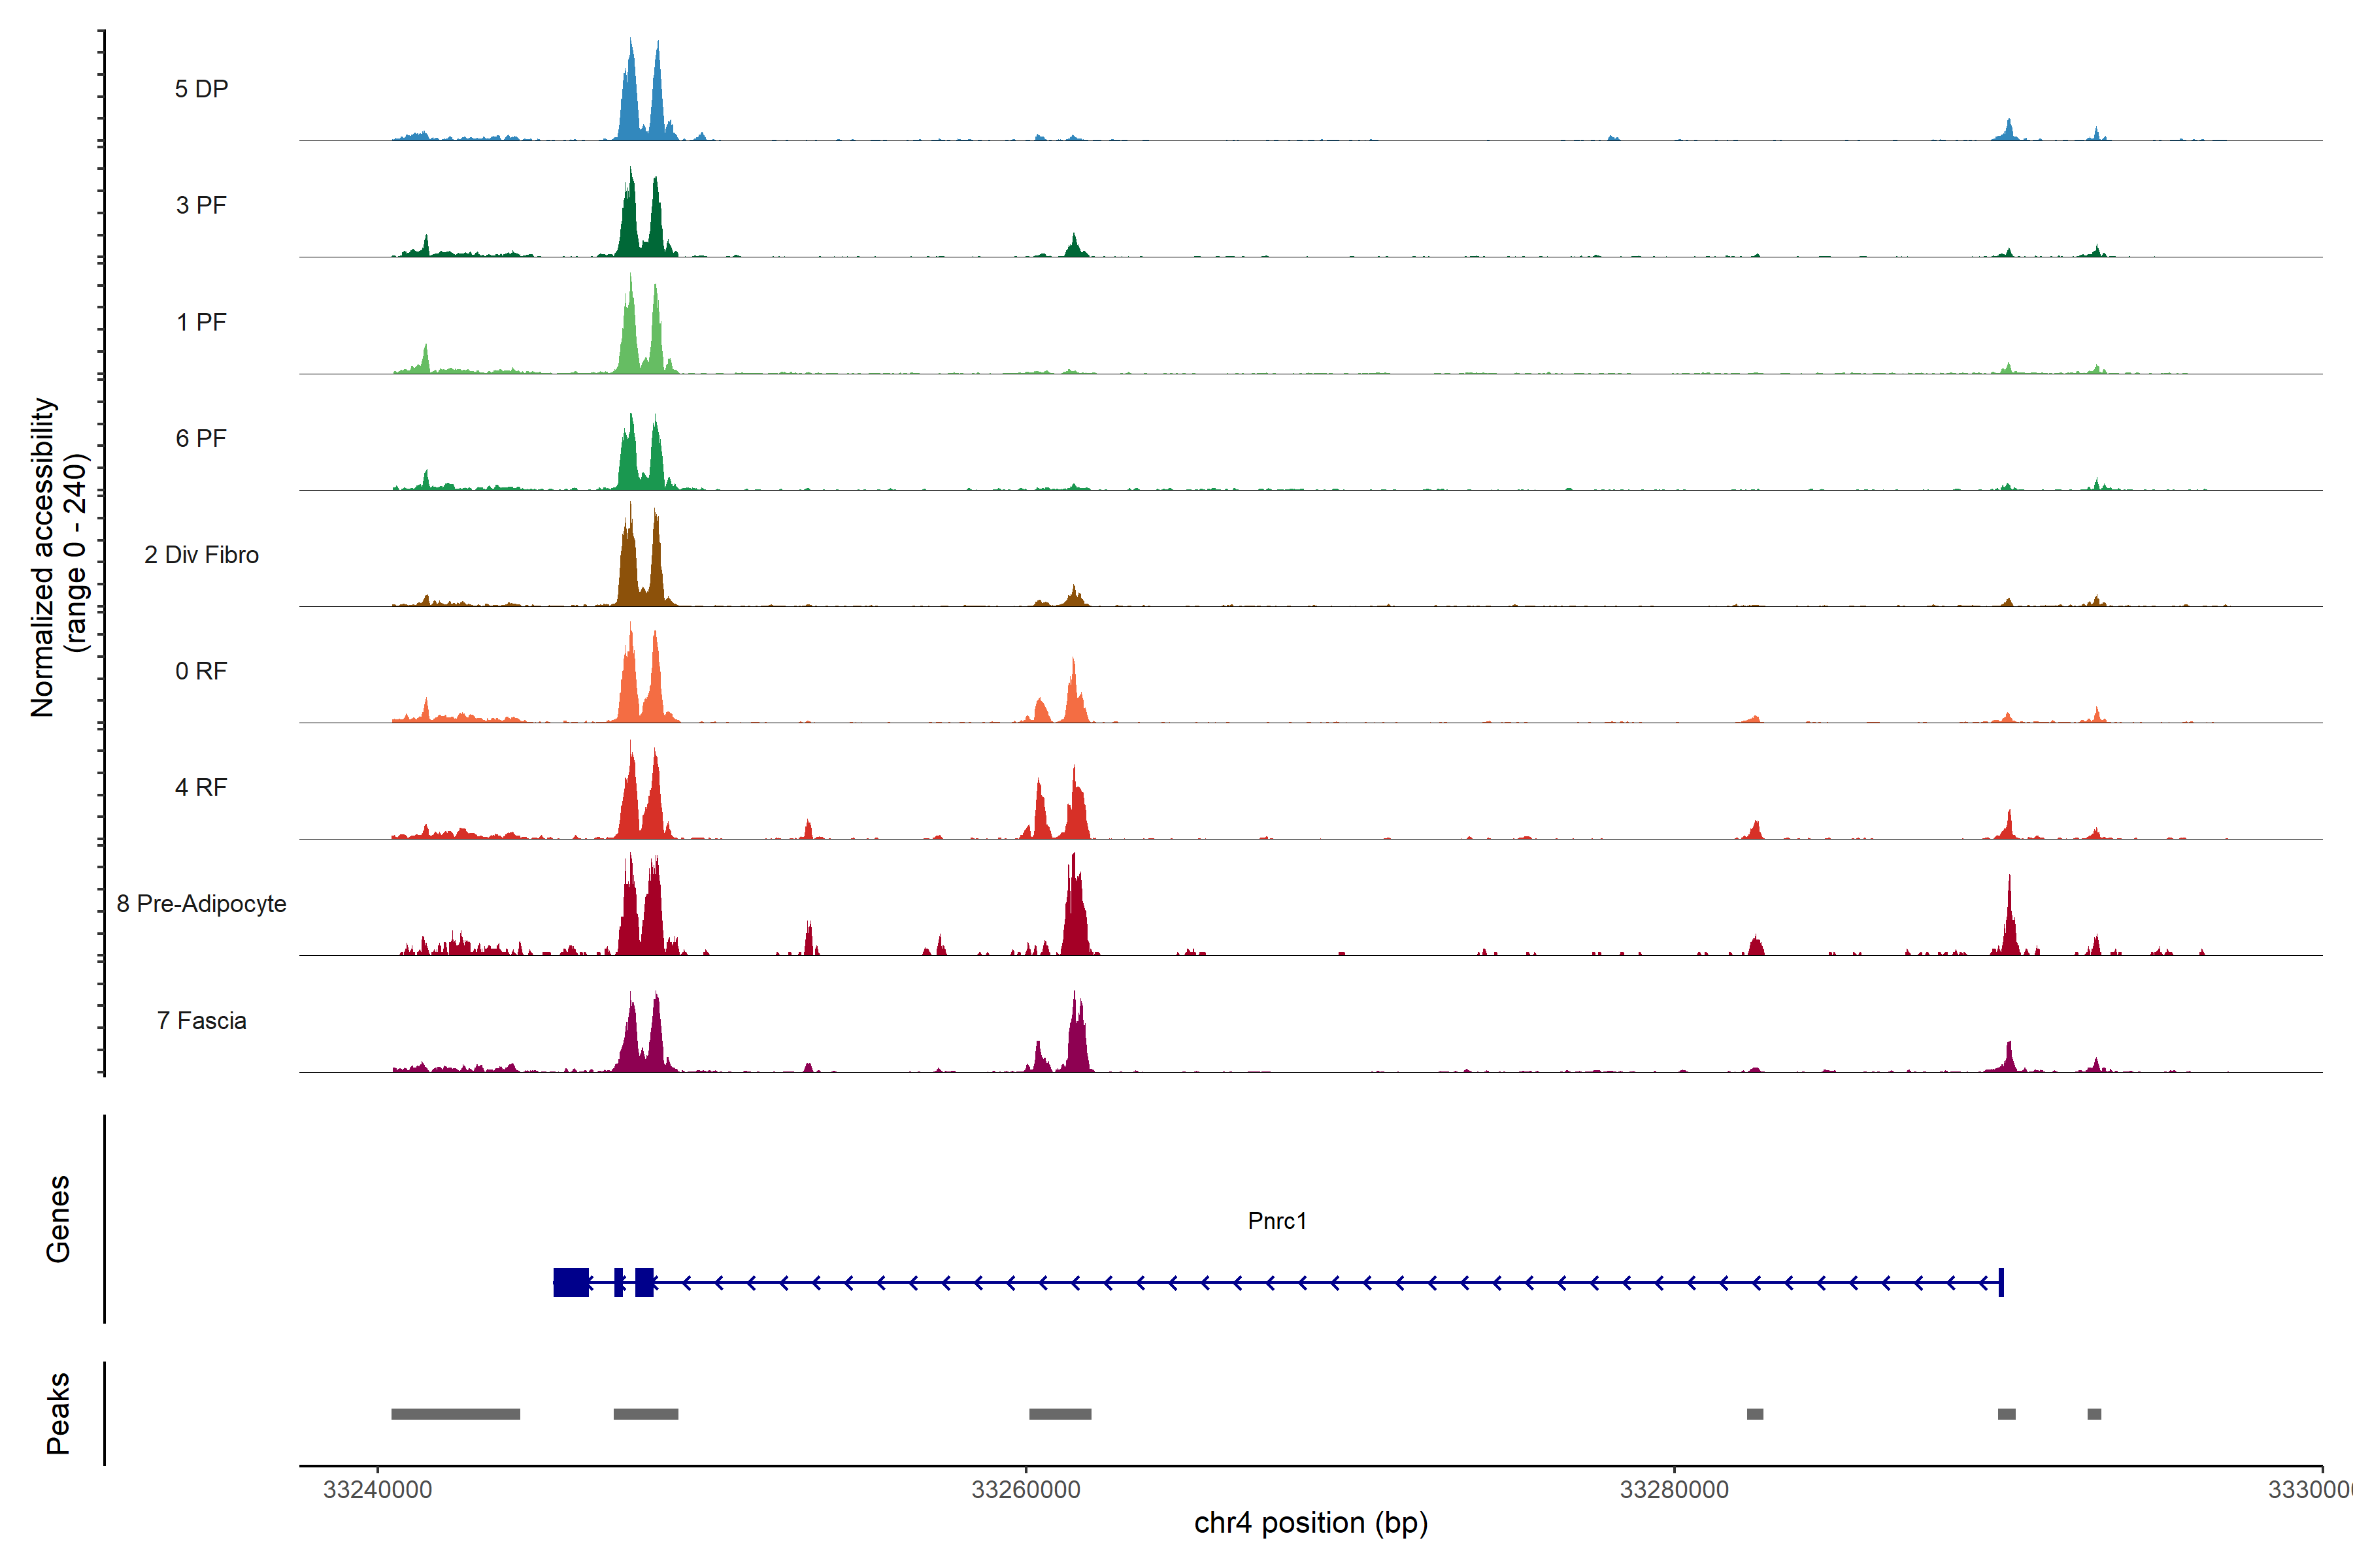Click the chr4 position (bp) axis title

1310,1523
